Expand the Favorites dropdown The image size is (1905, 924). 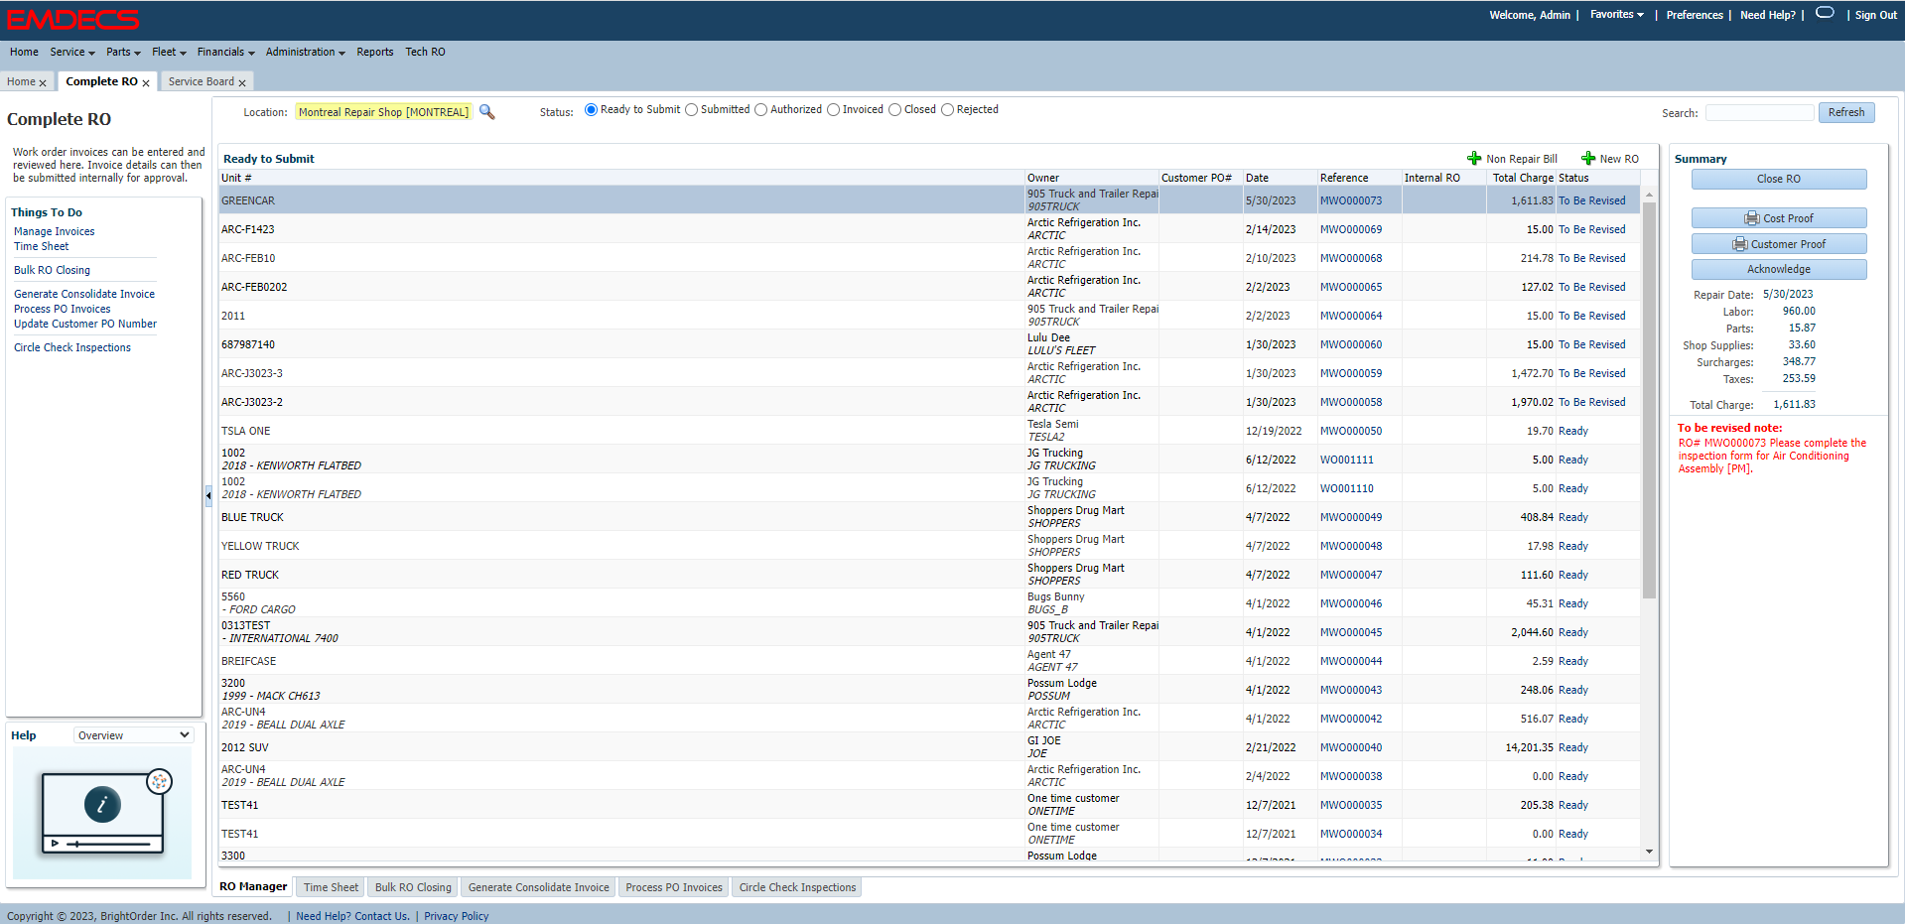pos(1617,15)
